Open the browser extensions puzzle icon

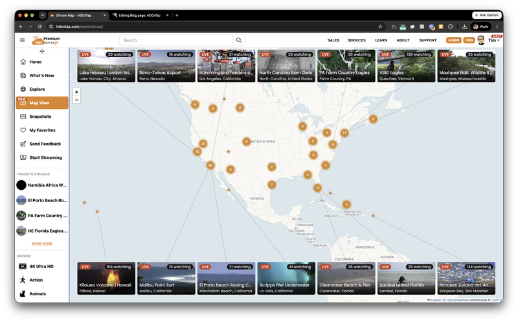click(450, 27)
